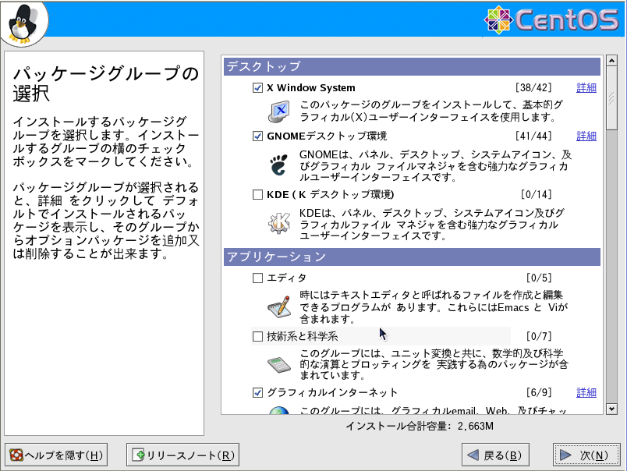Click the デスクトップ section header
This screenshot has height=471, width=627.
pyautogui.click(x=412, y=66)
